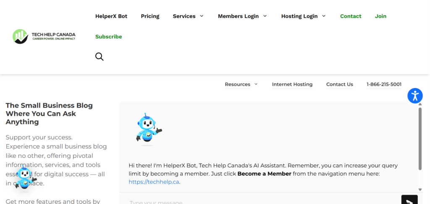Click the bold Become a Member text
The width and height of the screenshot is (430, 204).
click(x=265, y=174)
